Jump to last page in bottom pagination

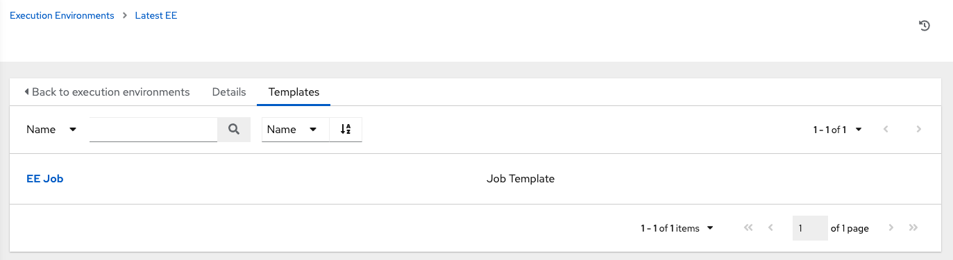[x=913, y=228]
